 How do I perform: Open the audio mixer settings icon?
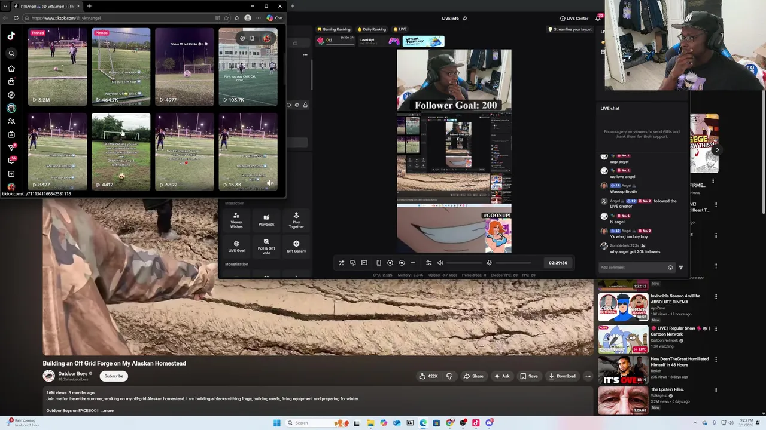coord(428,263)
